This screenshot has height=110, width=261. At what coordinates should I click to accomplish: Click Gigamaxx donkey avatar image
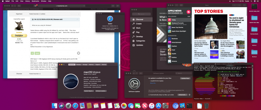point(19,26)
